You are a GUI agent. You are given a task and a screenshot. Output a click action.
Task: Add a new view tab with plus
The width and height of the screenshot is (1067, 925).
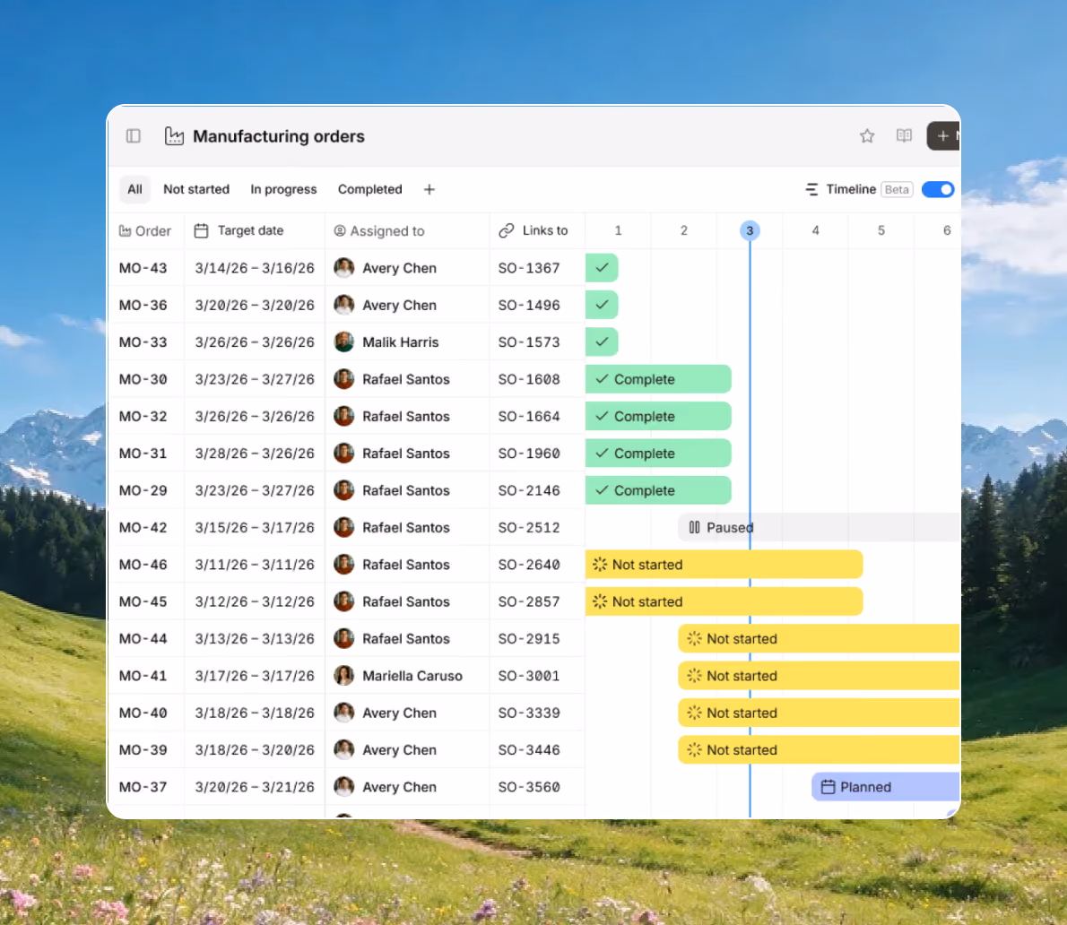[429, 190]
